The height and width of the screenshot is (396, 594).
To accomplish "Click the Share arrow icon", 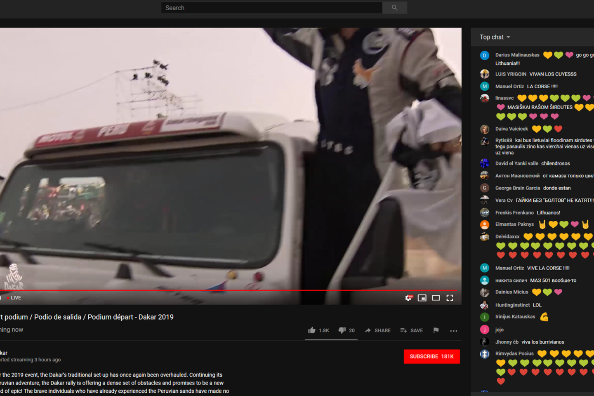I will tap(368, 330).
